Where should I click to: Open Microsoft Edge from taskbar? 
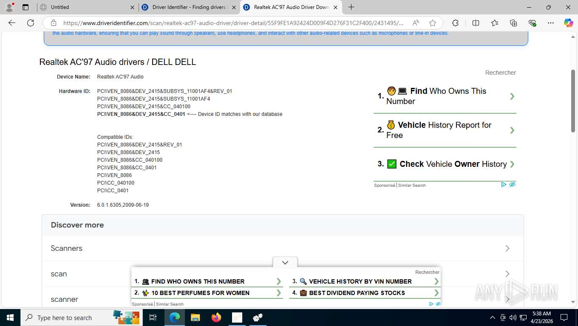click(174, 318)
